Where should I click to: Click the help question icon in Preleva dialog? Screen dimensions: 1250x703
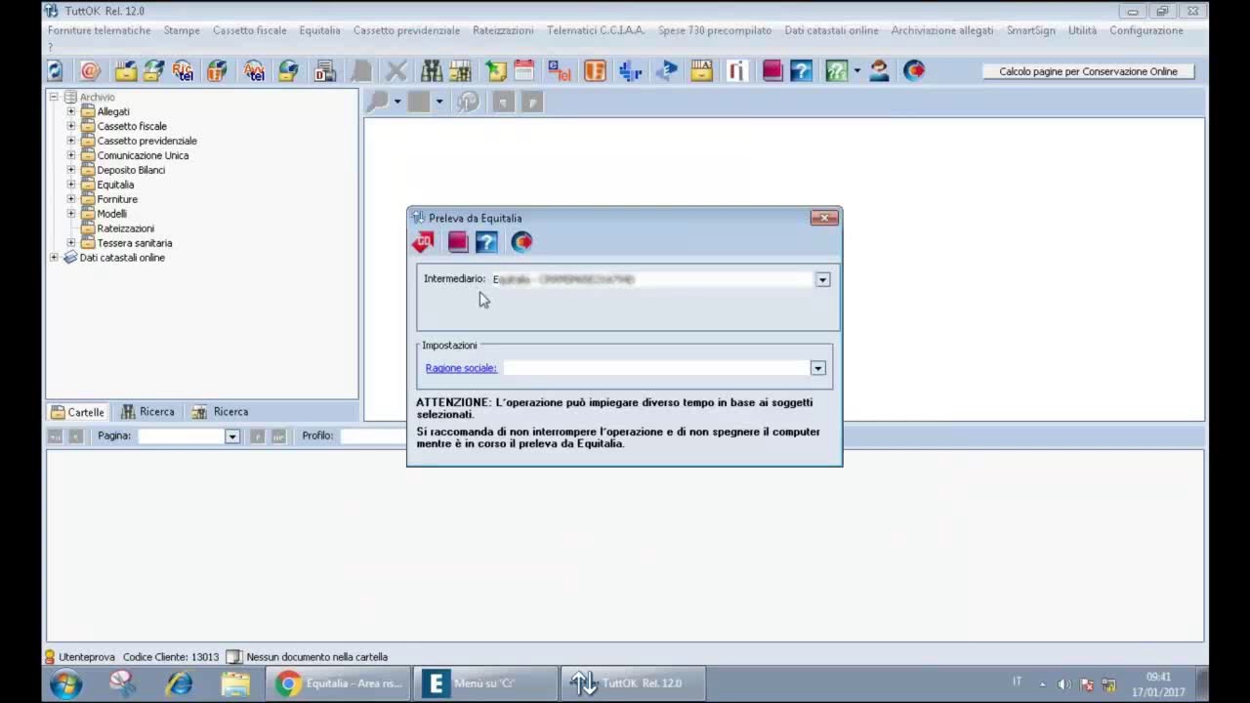tap(486, 242)
